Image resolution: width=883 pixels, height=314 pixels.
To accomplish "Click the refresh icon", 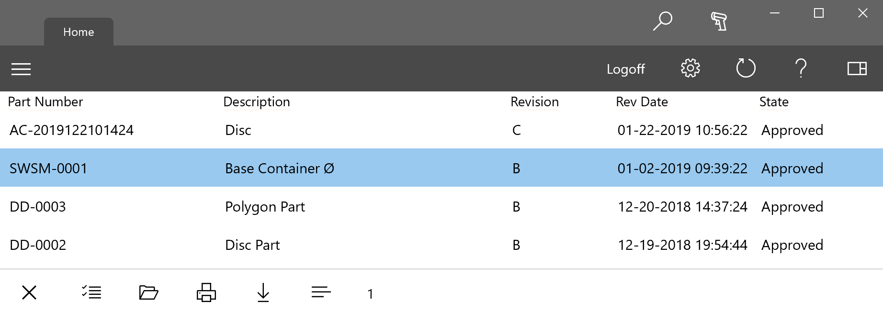I will click(746, 68).
